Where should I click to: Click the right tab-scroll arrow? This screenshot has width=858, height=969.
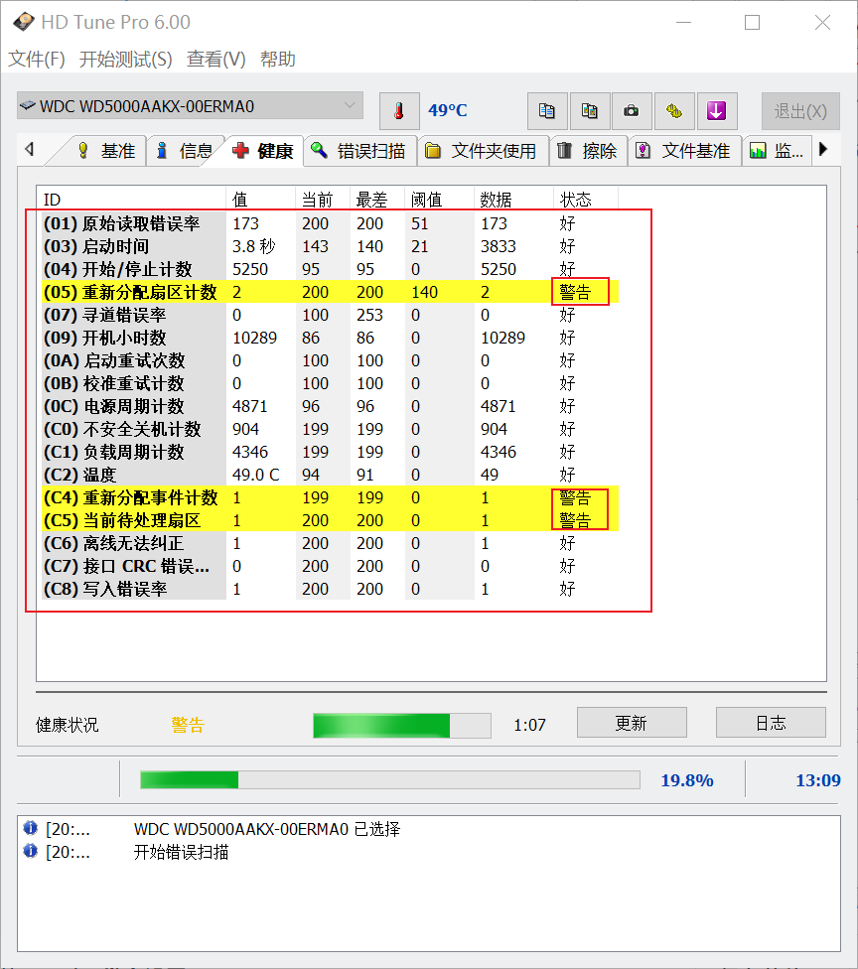click(823, 150)
